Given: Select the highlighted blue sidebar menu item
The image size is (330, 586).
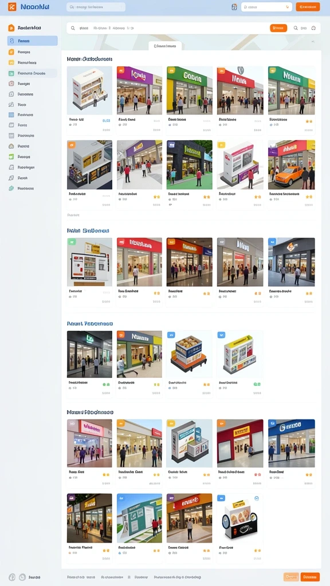Looking at the screenshot, I should 33,41.
